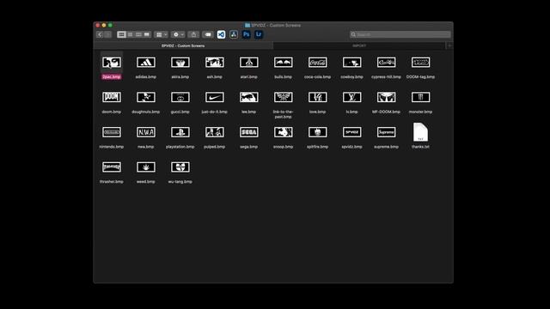The width and height of the screenshot is (550, 309).
Task: Click the nintendo.bmp file name
Action: 112,147
